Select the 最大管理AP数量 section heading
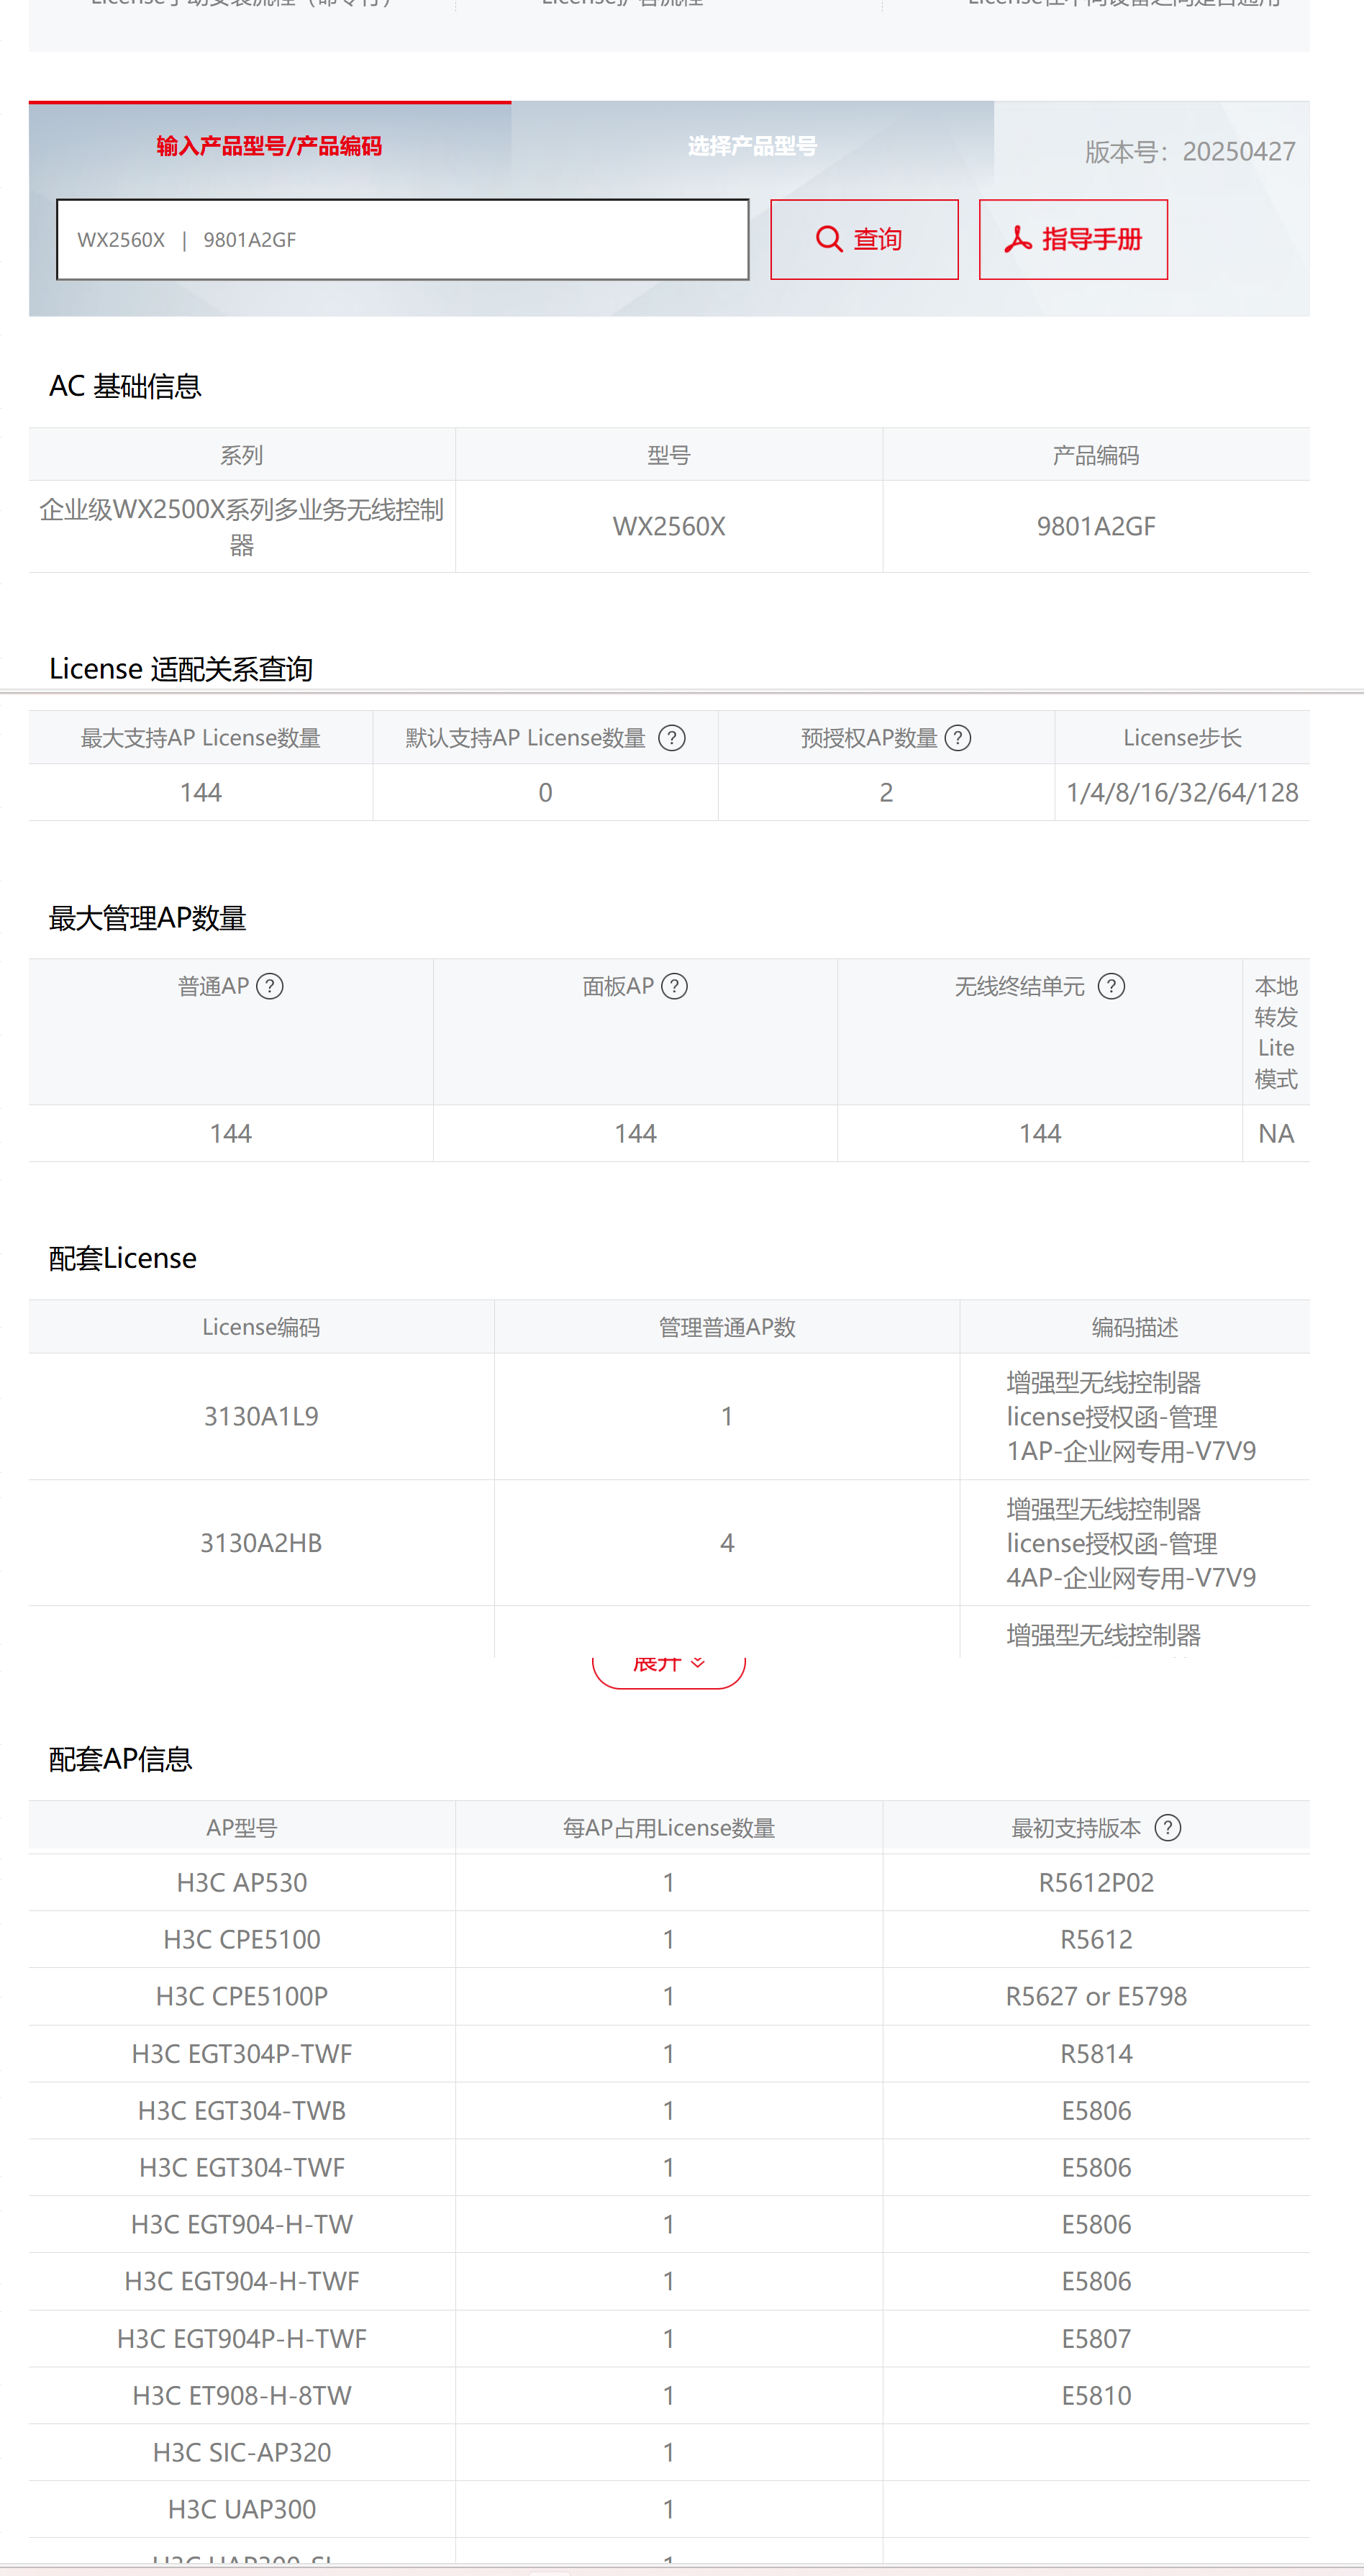 (147, 919)
